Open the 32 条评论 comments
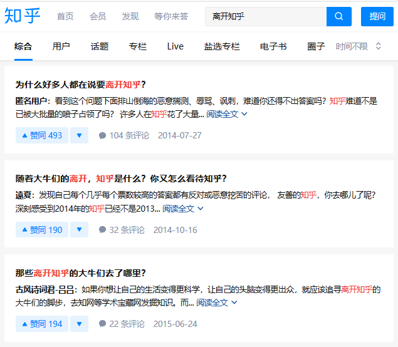The height and width of the screenshot is (347, 398). [x=122, y=230]
